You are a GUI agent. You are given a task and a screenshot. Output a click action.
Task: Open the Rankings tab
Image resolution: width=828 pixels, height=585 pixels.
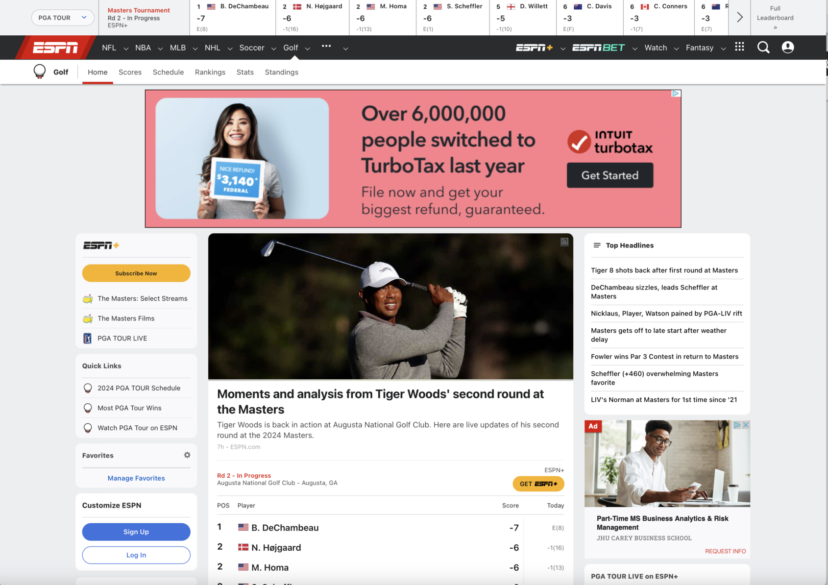coord(210,72)
